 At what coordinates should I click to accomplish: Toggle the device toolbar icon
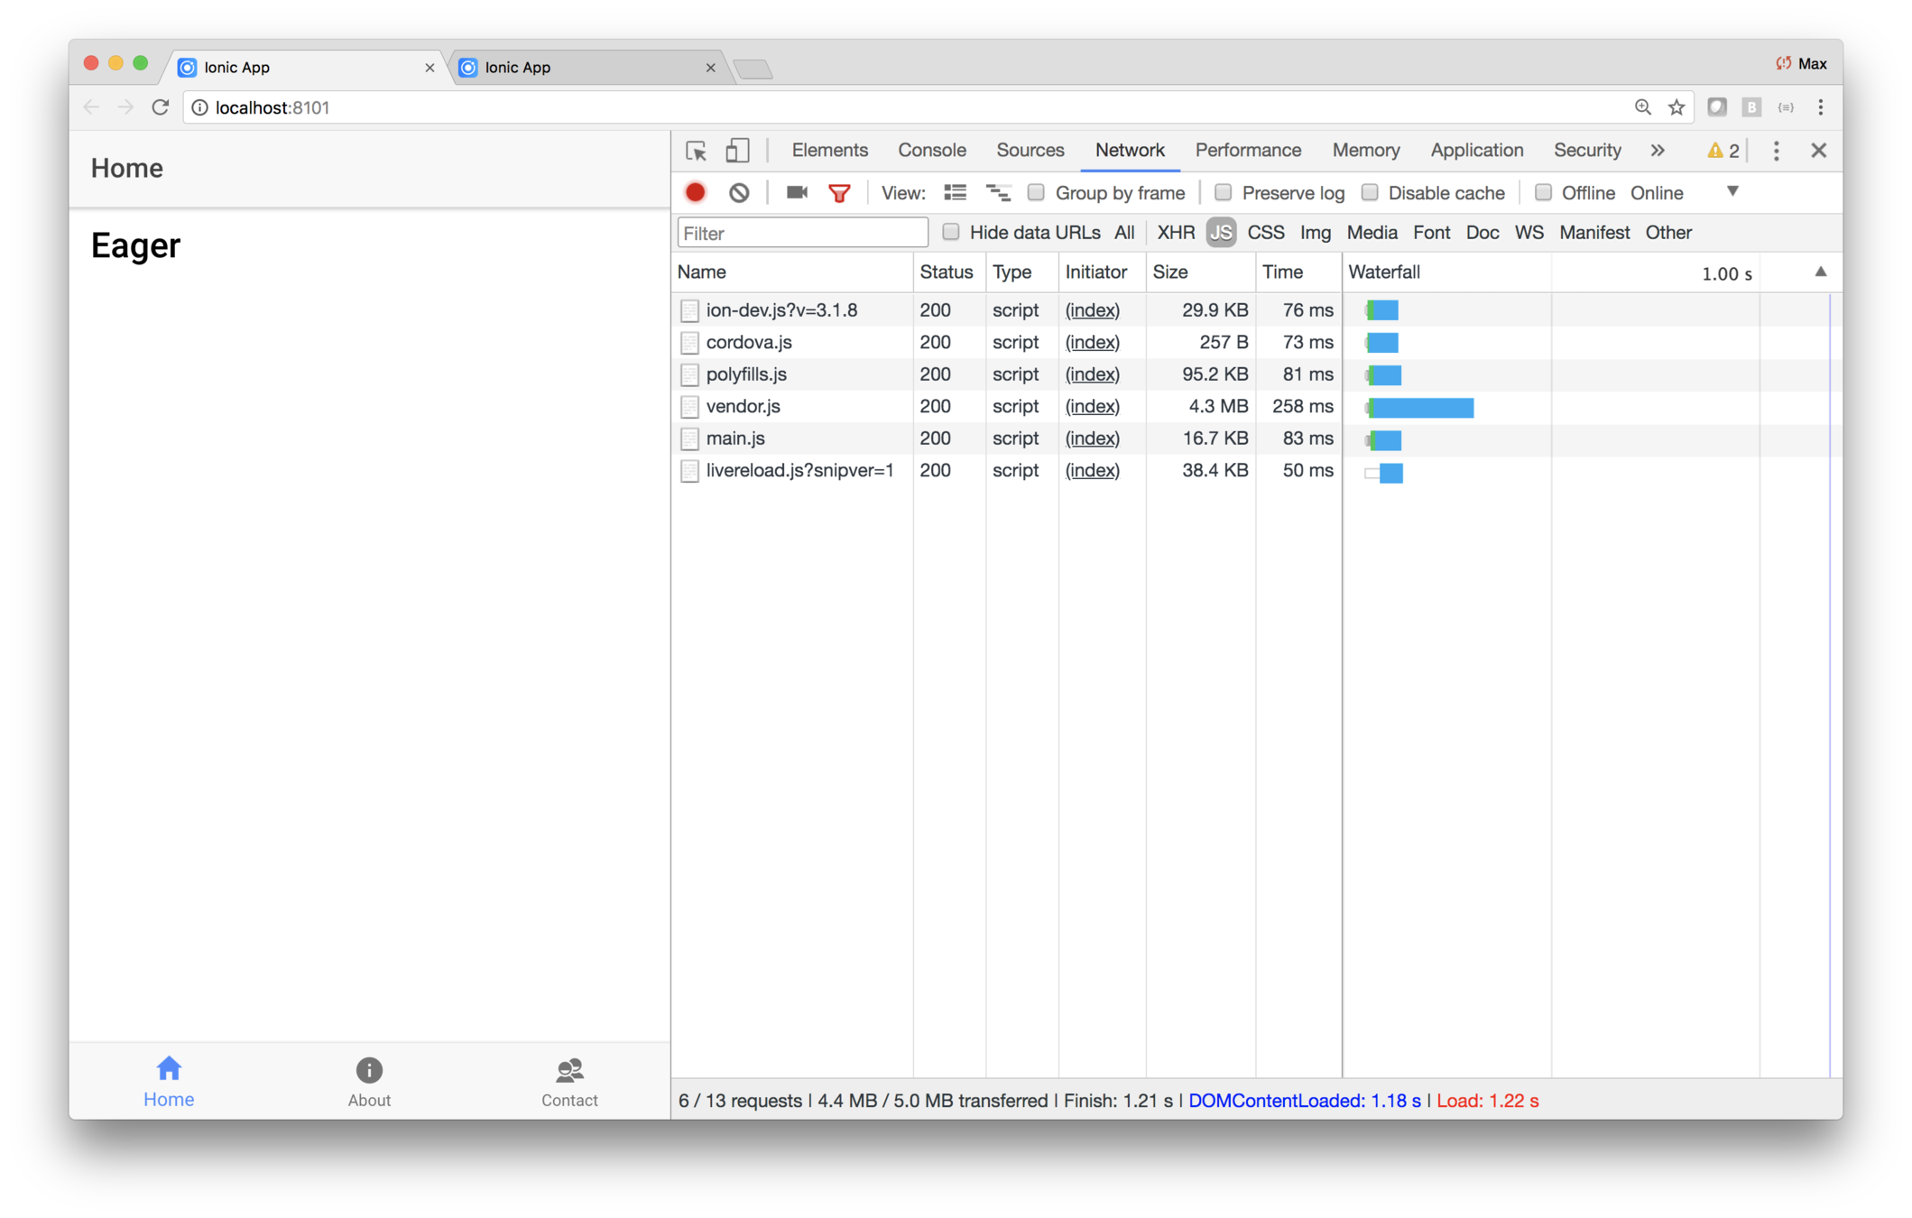737,151
